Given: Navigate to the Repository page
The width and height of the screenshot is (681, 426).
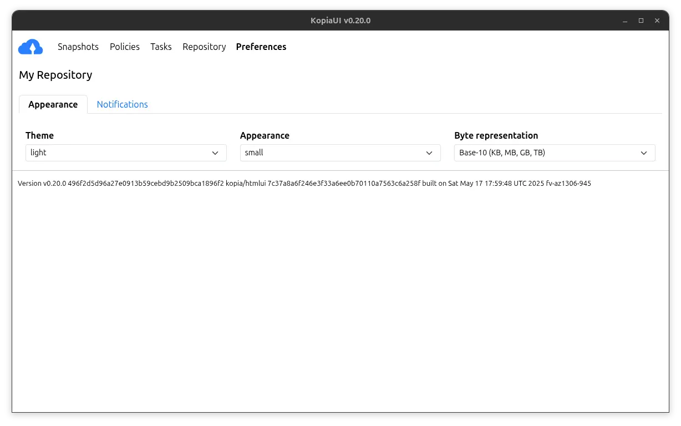Looking at the screenshot, I should 204,47.
